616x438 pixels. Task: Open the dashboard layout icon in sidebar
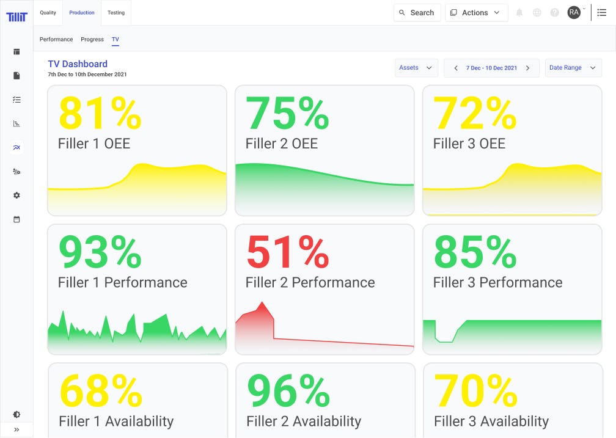pyautogui.click(x=16, y=52)
